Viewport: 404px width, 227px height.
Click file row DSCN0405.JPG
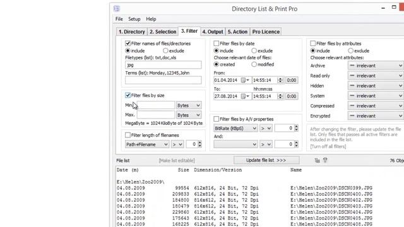(244, 218)
